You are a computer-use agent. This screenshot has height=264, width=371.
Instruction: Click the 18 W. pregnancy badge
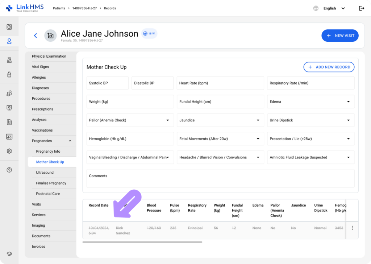[x=149, y=34]
